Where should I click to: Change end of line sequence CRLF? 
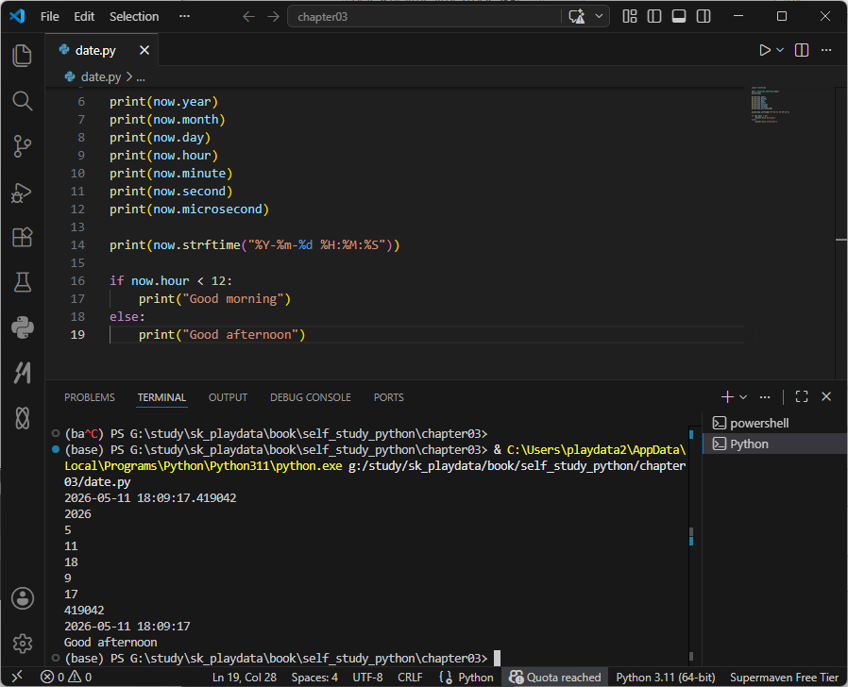click(x=410, y=677)
